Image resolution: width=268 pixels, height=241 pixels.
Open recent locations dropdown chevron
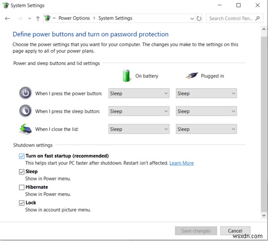(29, 18)
